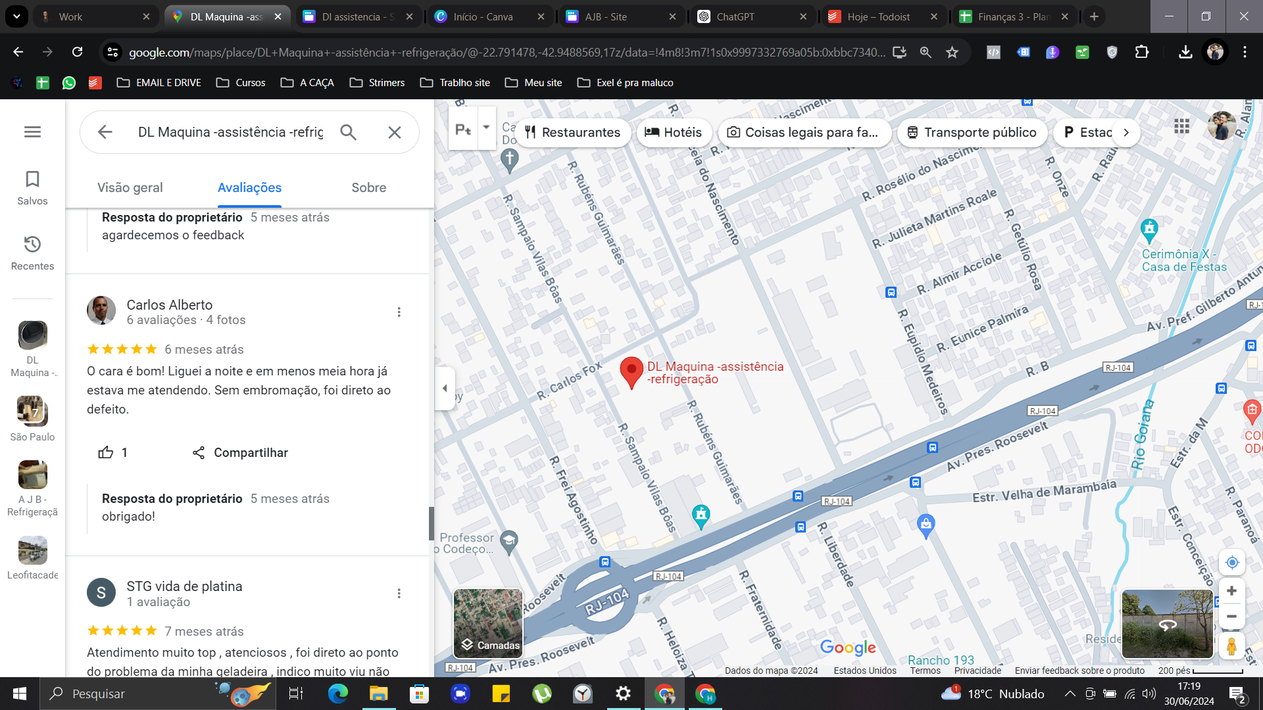Click Enviar feedback sobre o produto link
The width and height of the screenshot is (1263, 710).
tap(1079, 671)
